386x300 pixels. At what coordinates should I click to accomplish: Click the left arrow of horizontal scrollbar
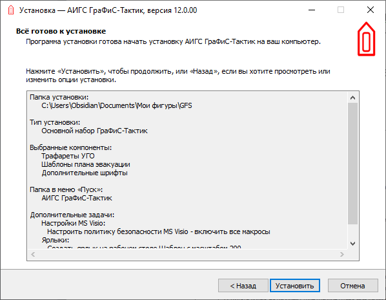pyautogui.click(x=33, y=254)
